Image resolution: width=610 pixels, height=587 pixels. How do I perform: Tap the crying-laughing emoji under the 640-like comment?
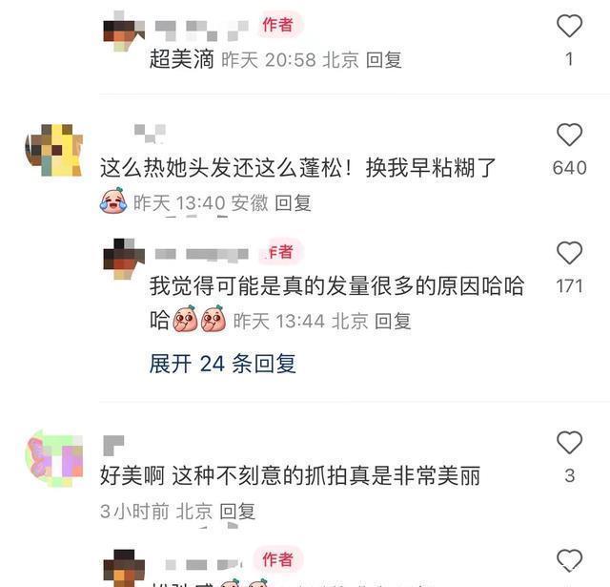(x=113, y=201)
